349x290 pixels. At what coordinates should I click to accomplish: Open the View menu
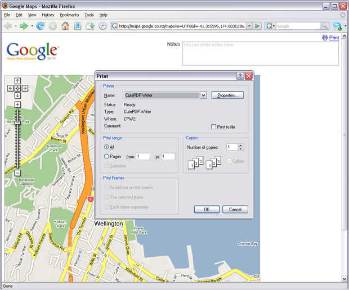pyautogui.click(x=32, y=15)
